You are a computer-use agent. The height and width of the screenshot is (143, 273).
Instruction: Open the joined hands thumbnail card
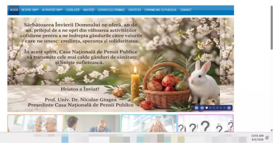click(x=149, y=123)
